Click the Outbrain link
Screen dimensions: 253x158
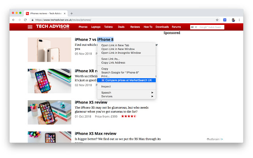[213, 139]
